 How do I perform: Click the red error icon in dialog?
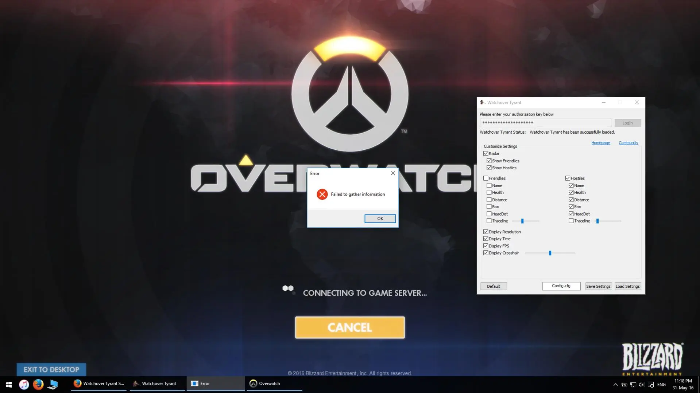[322, 194]
